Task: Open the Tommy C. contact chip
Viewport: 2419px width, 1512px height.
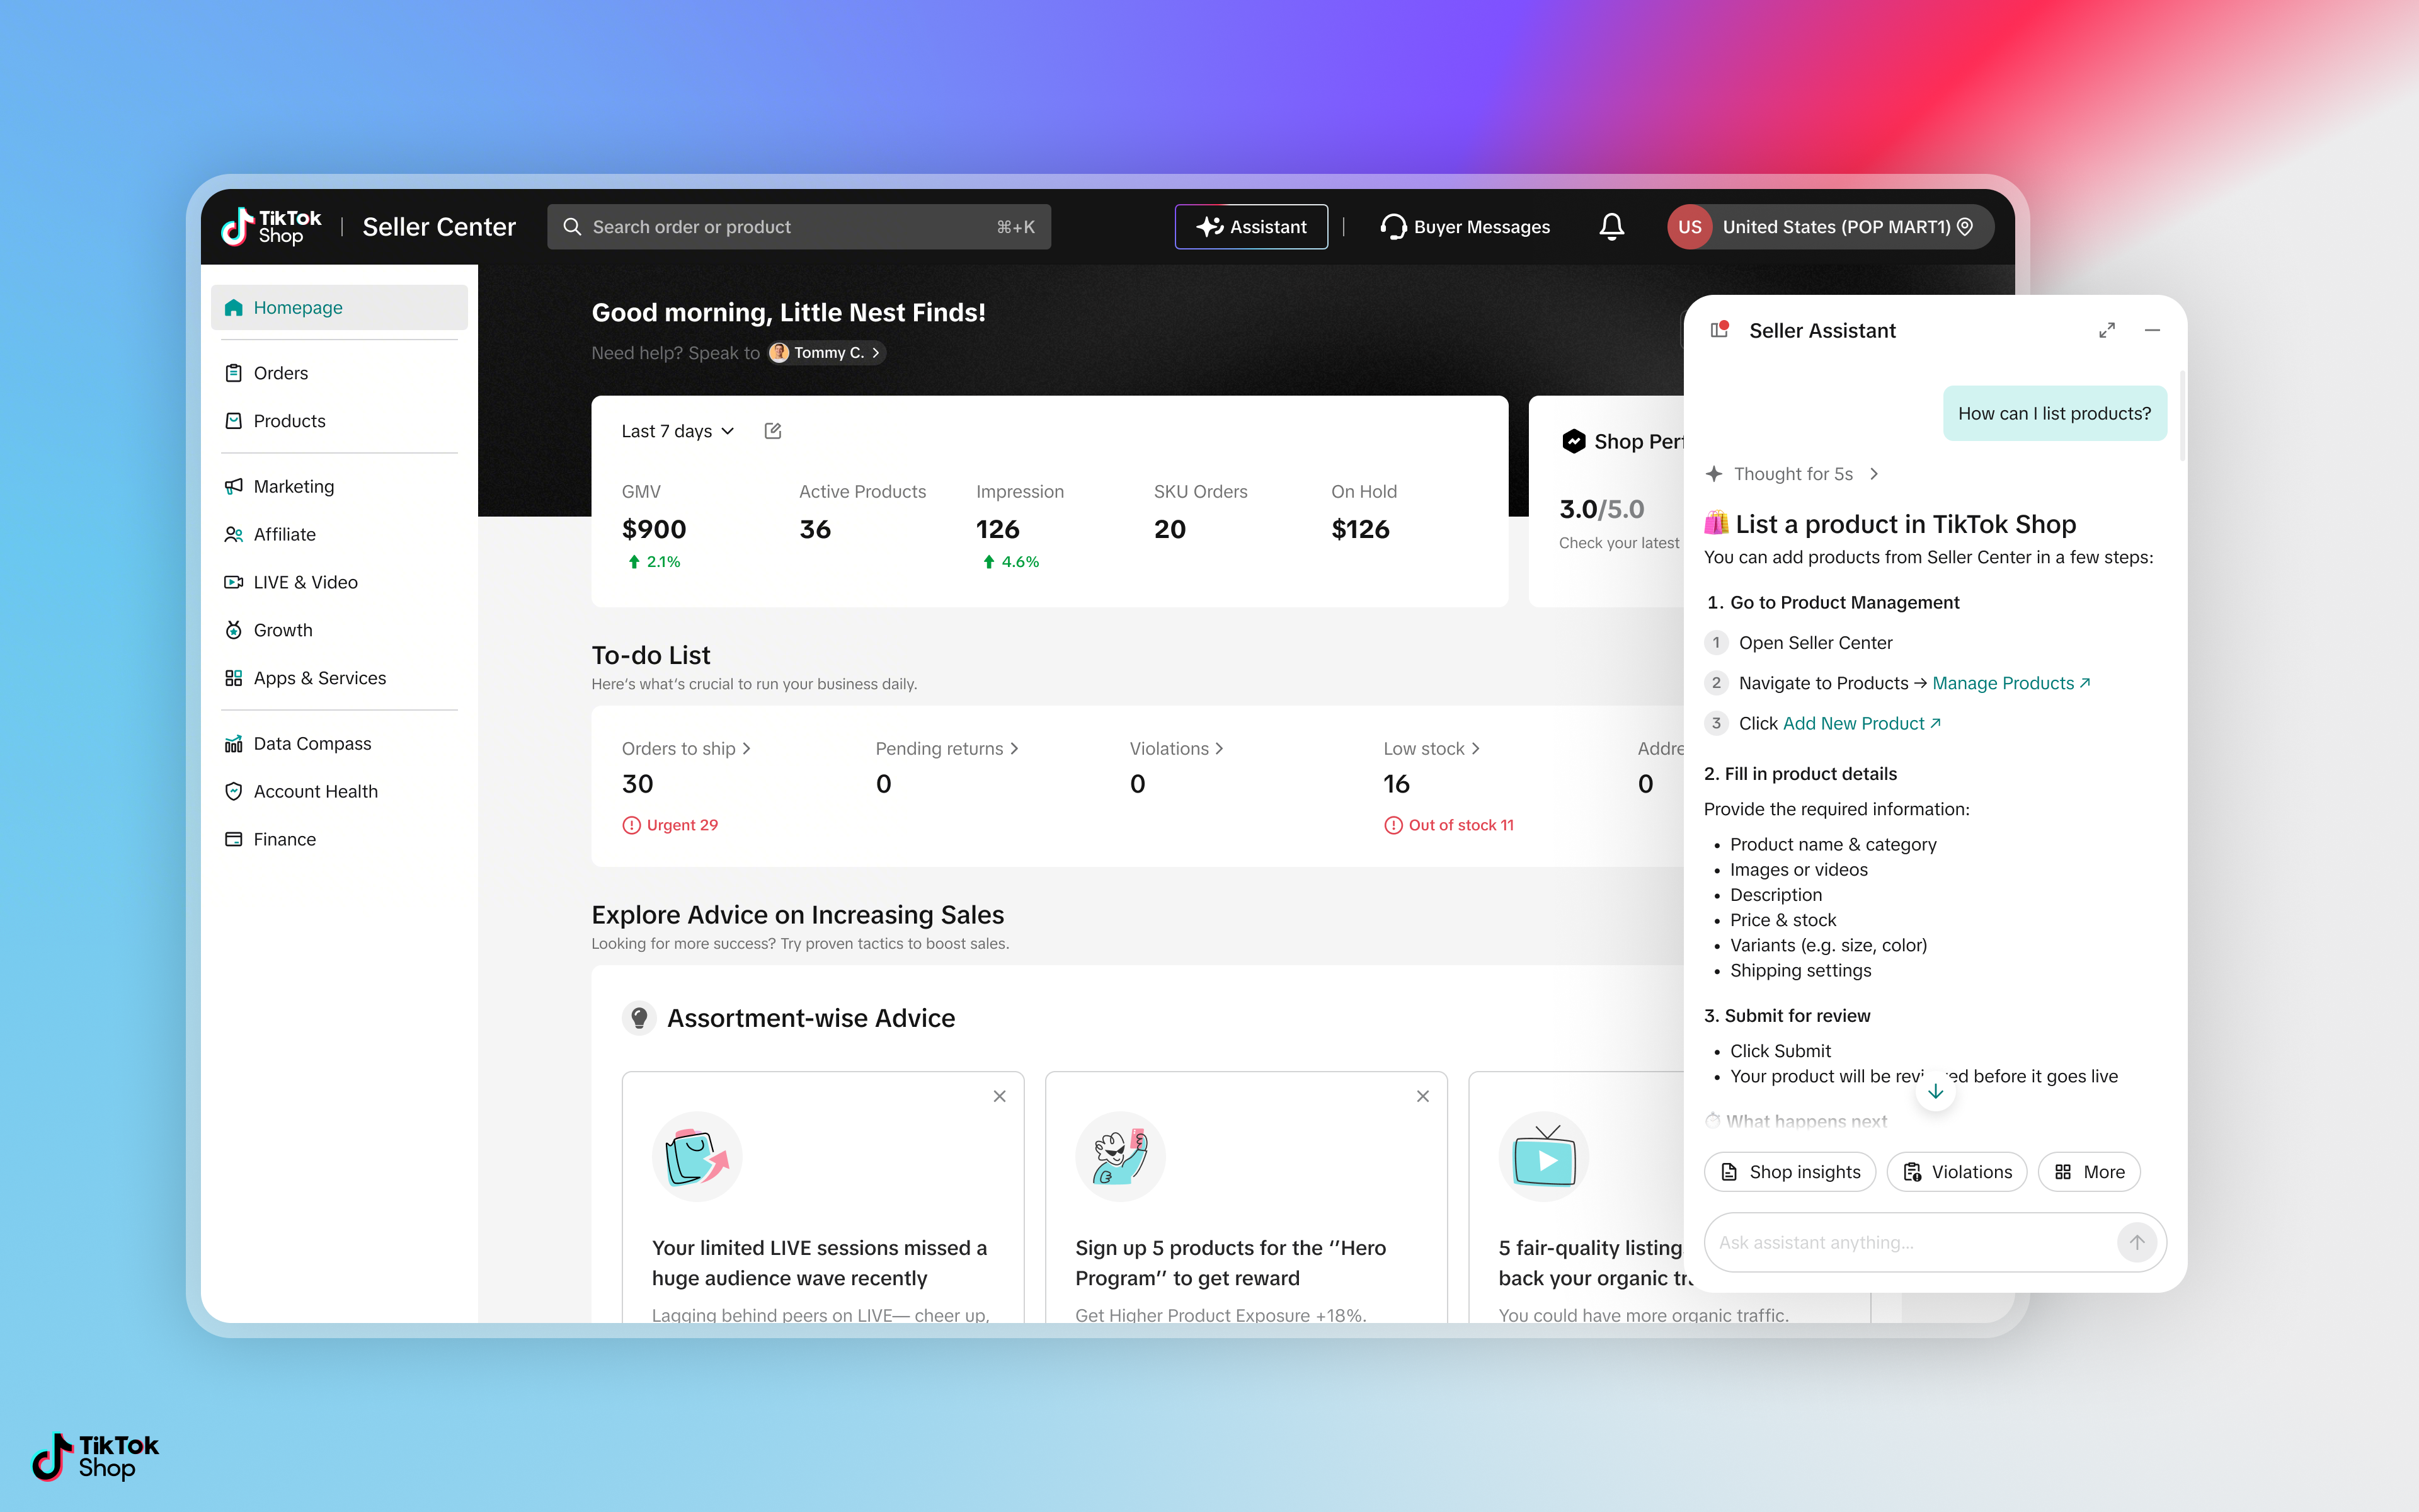Action: coord(826,353)
